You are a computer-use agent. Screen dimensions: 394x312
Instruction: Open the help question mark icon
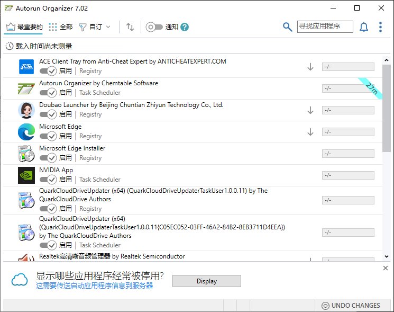click(x=185, y=27)
